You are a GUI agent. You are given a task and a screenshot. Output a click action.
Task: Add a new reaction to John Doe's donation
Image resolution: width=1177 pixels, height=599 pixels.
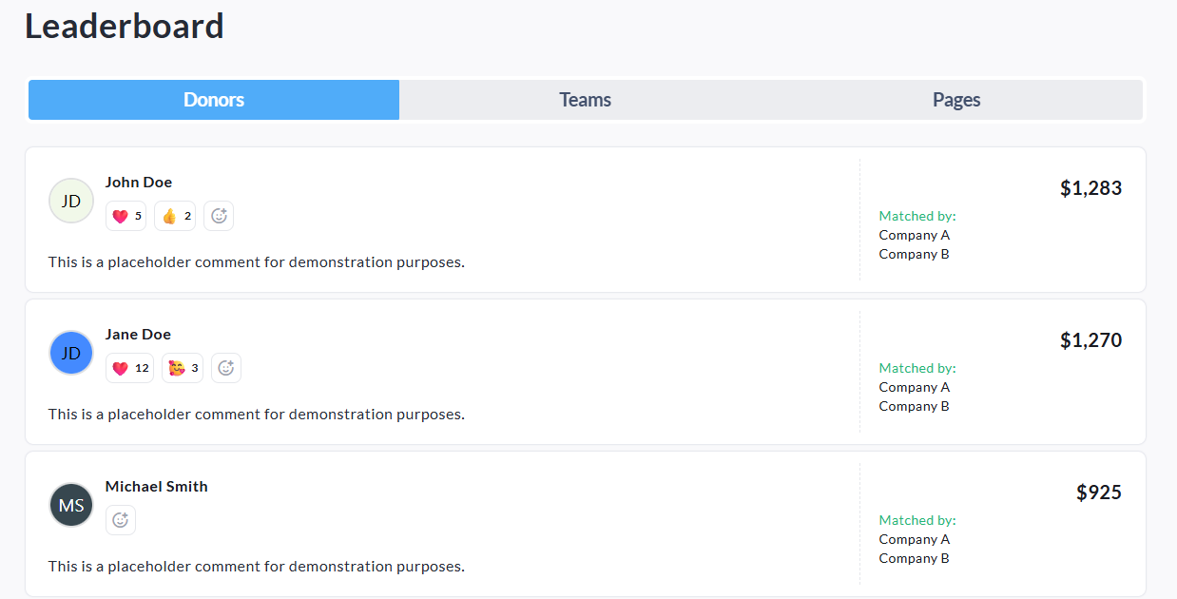point(219,216)
